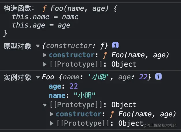
Task: Expand the last nested [[Prototype]]: Object
Action: pyautogui.click(x=52, y=123)
